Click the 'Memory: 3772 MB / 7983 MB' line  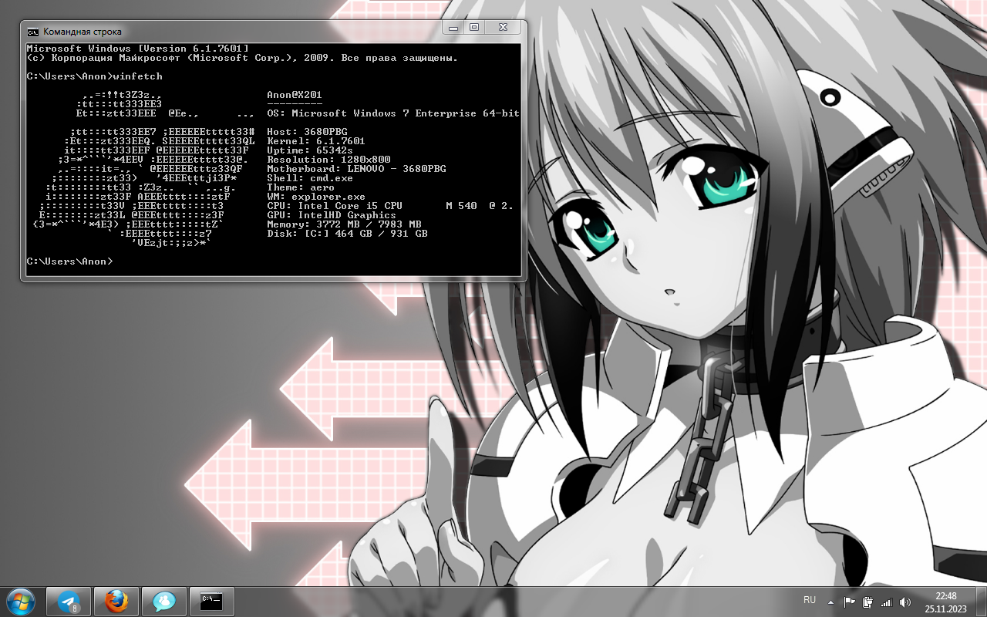344,224
